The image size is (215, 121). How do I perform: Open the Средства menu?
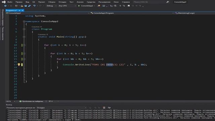[91, 2]
